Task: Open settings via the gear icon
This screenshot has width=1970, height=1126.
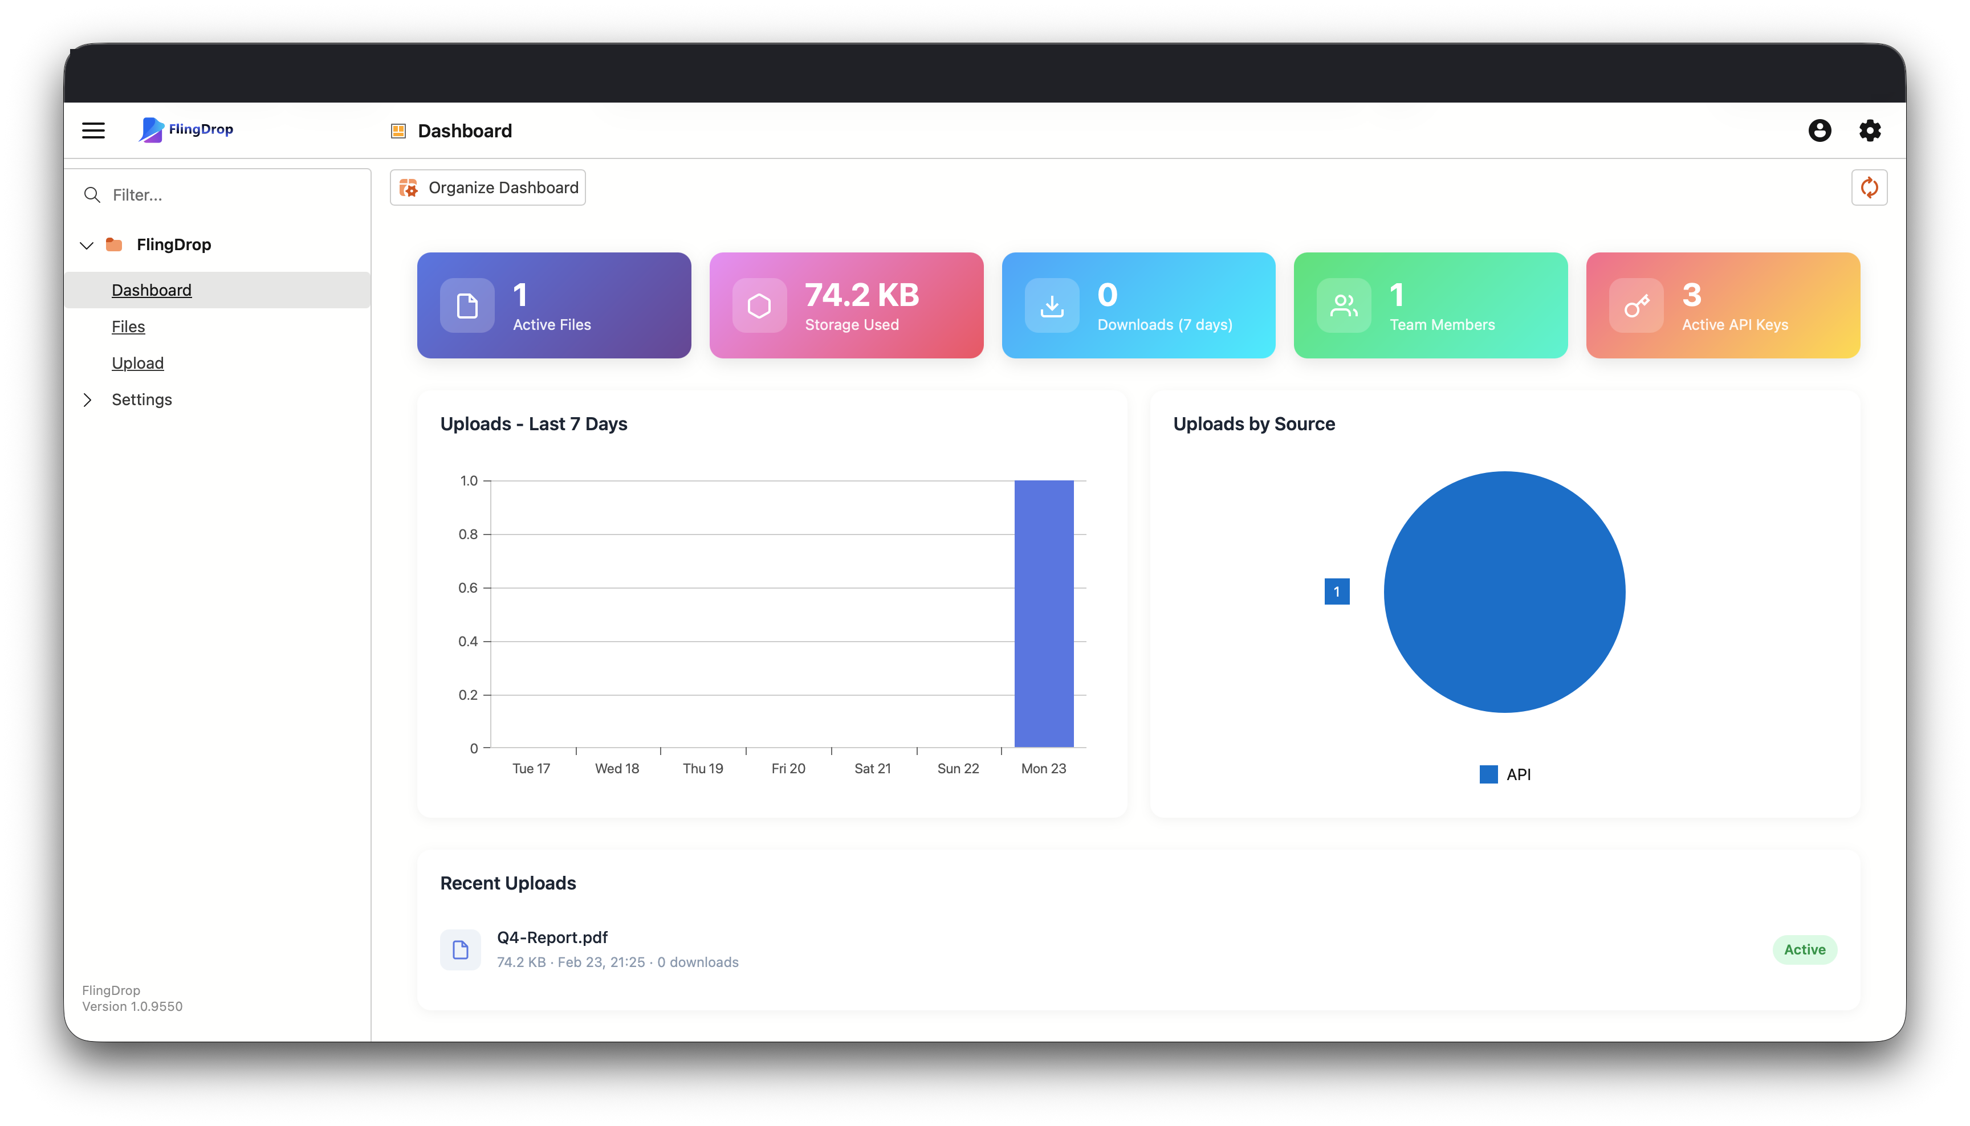Action: [x=1870, y=130]
